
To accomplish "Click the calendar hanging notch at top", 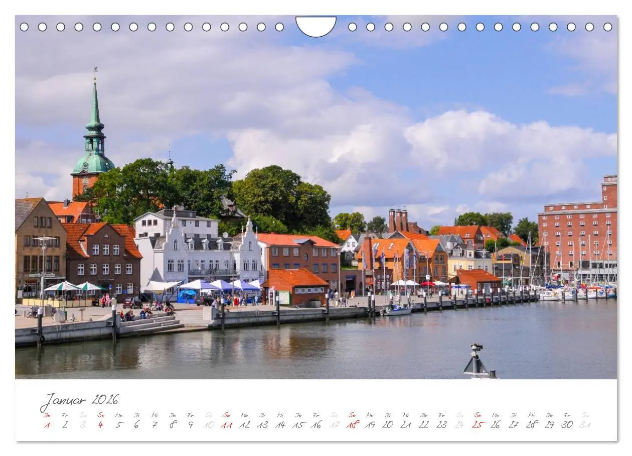I will pos(316,26).
